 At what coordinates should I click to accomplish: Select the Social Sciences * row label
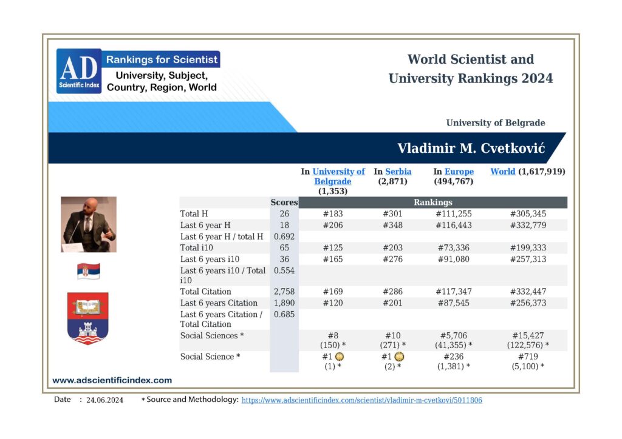tap(212, 336)
